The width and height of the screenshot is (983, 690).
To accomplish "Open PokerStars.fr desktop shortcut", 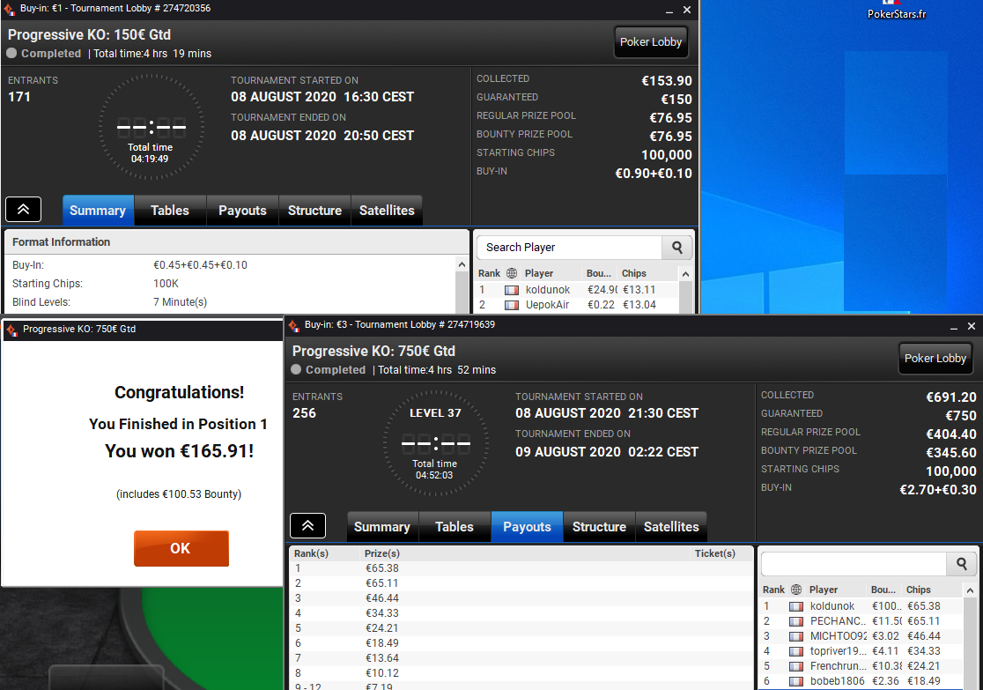I will [896, 10].
